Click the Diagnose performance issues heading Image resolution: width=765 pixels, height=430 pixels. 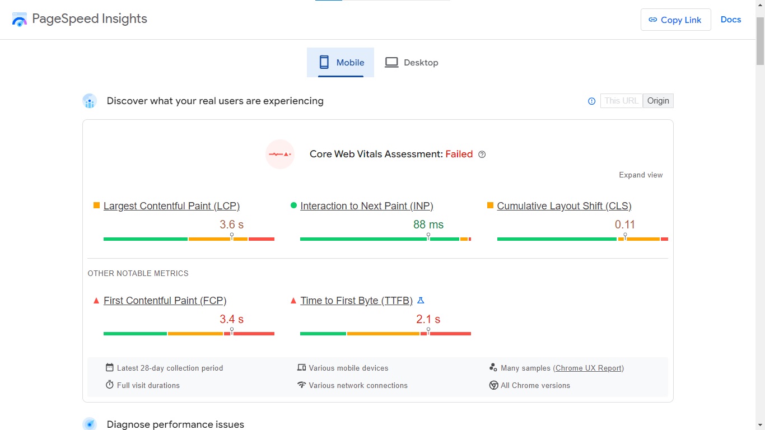pyautogui.click(x=175, y=424)
